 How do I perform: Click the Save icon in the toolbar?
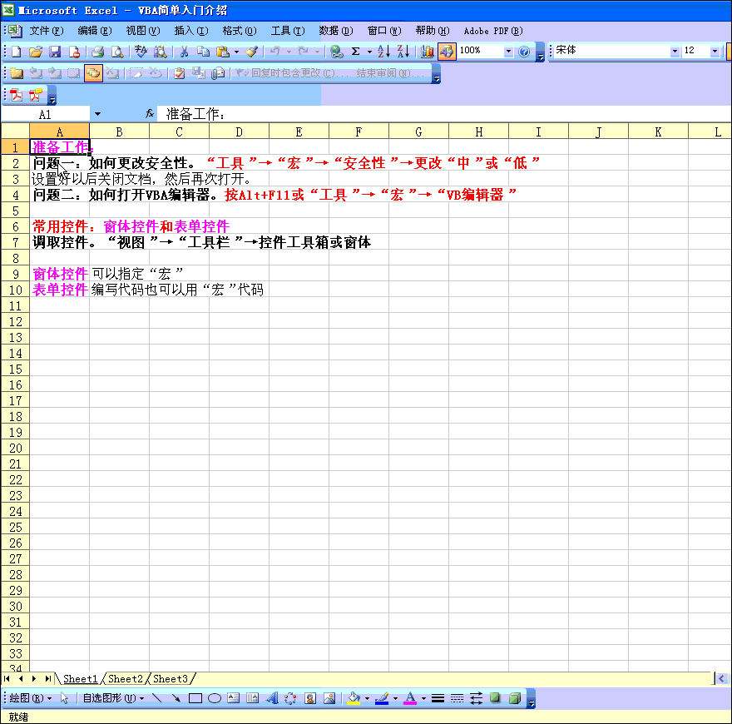(x=55, y=52)
